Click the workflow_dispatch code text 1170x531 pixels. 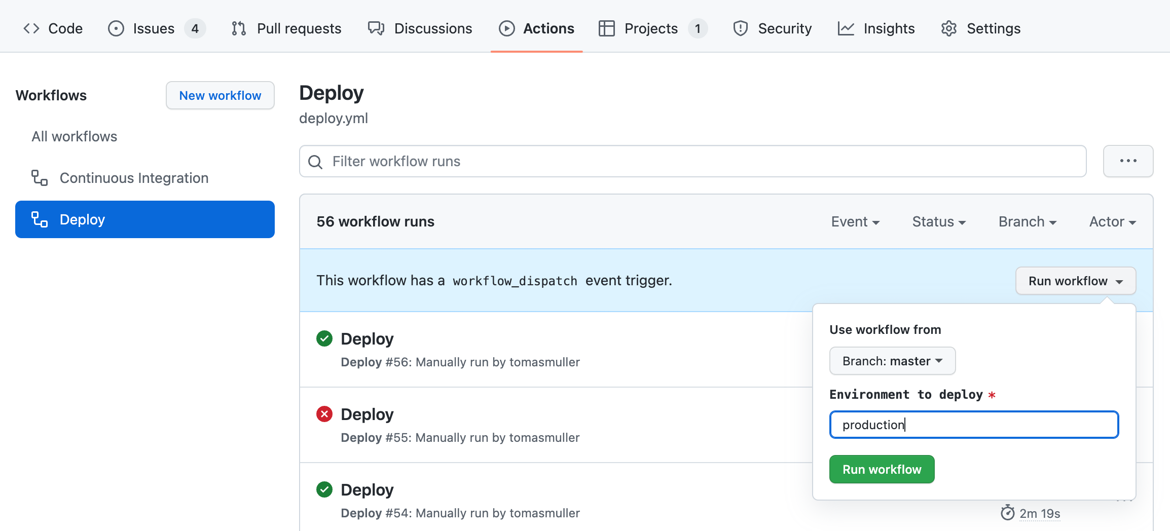[x=515, y=281]
